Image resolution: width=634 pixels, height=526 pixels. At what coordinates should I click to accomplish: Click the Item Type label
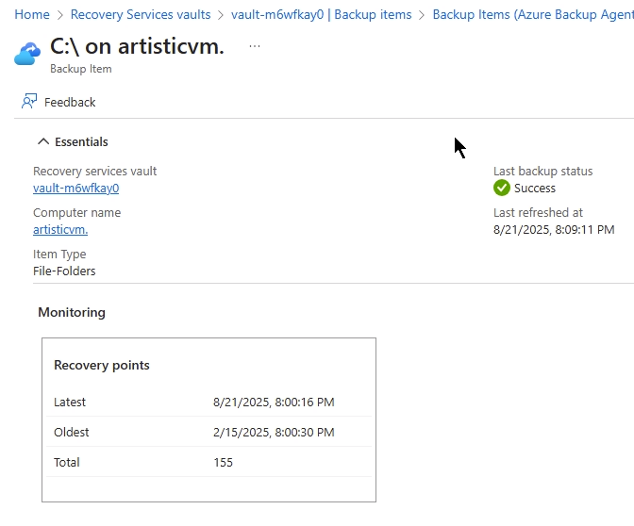[x=59, y=255]
